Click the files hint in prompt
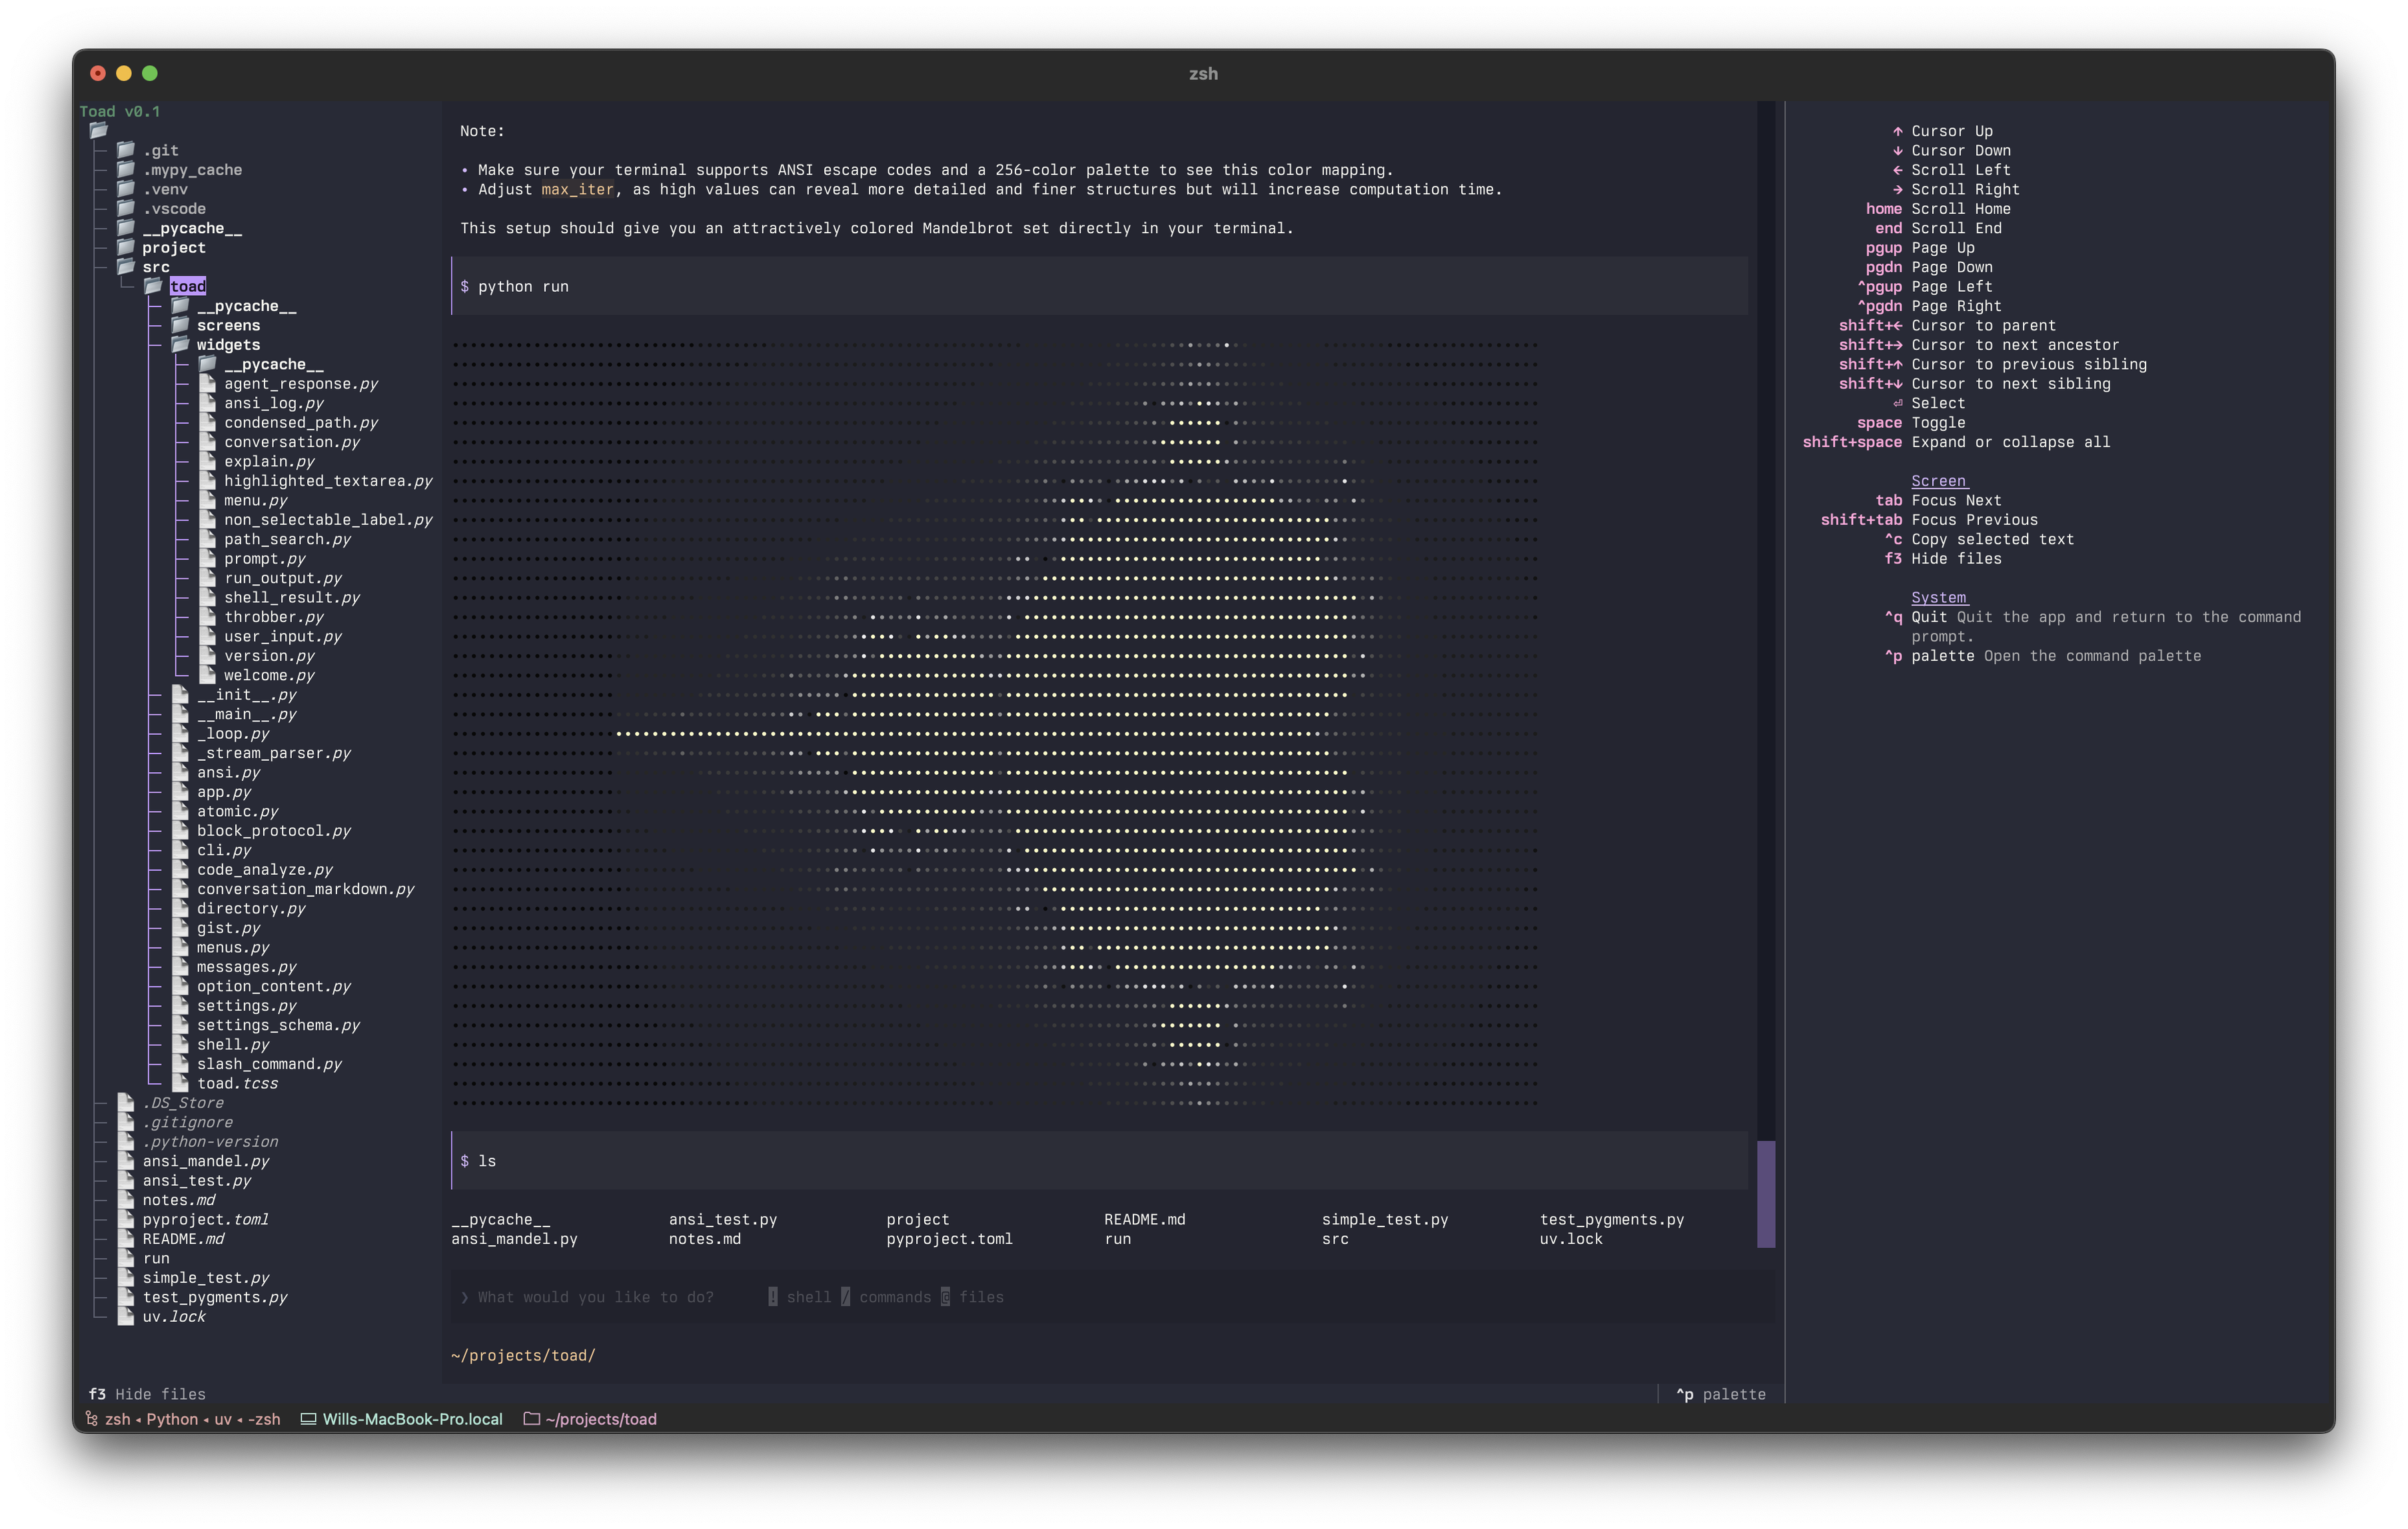 tap(972, 1297)
